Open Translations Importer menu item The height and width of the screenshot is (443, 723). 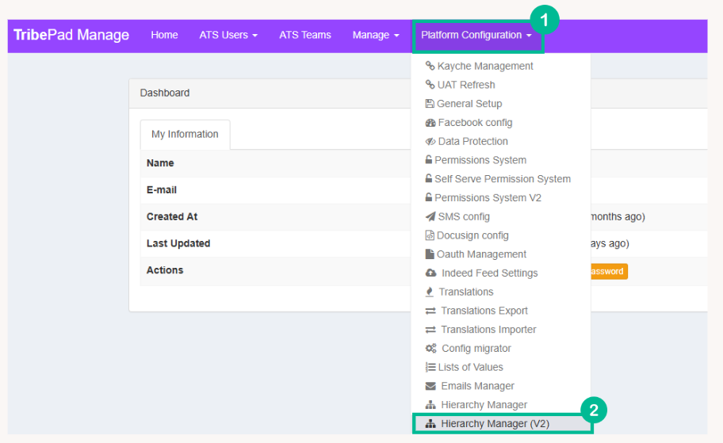(x=488, y=330)
